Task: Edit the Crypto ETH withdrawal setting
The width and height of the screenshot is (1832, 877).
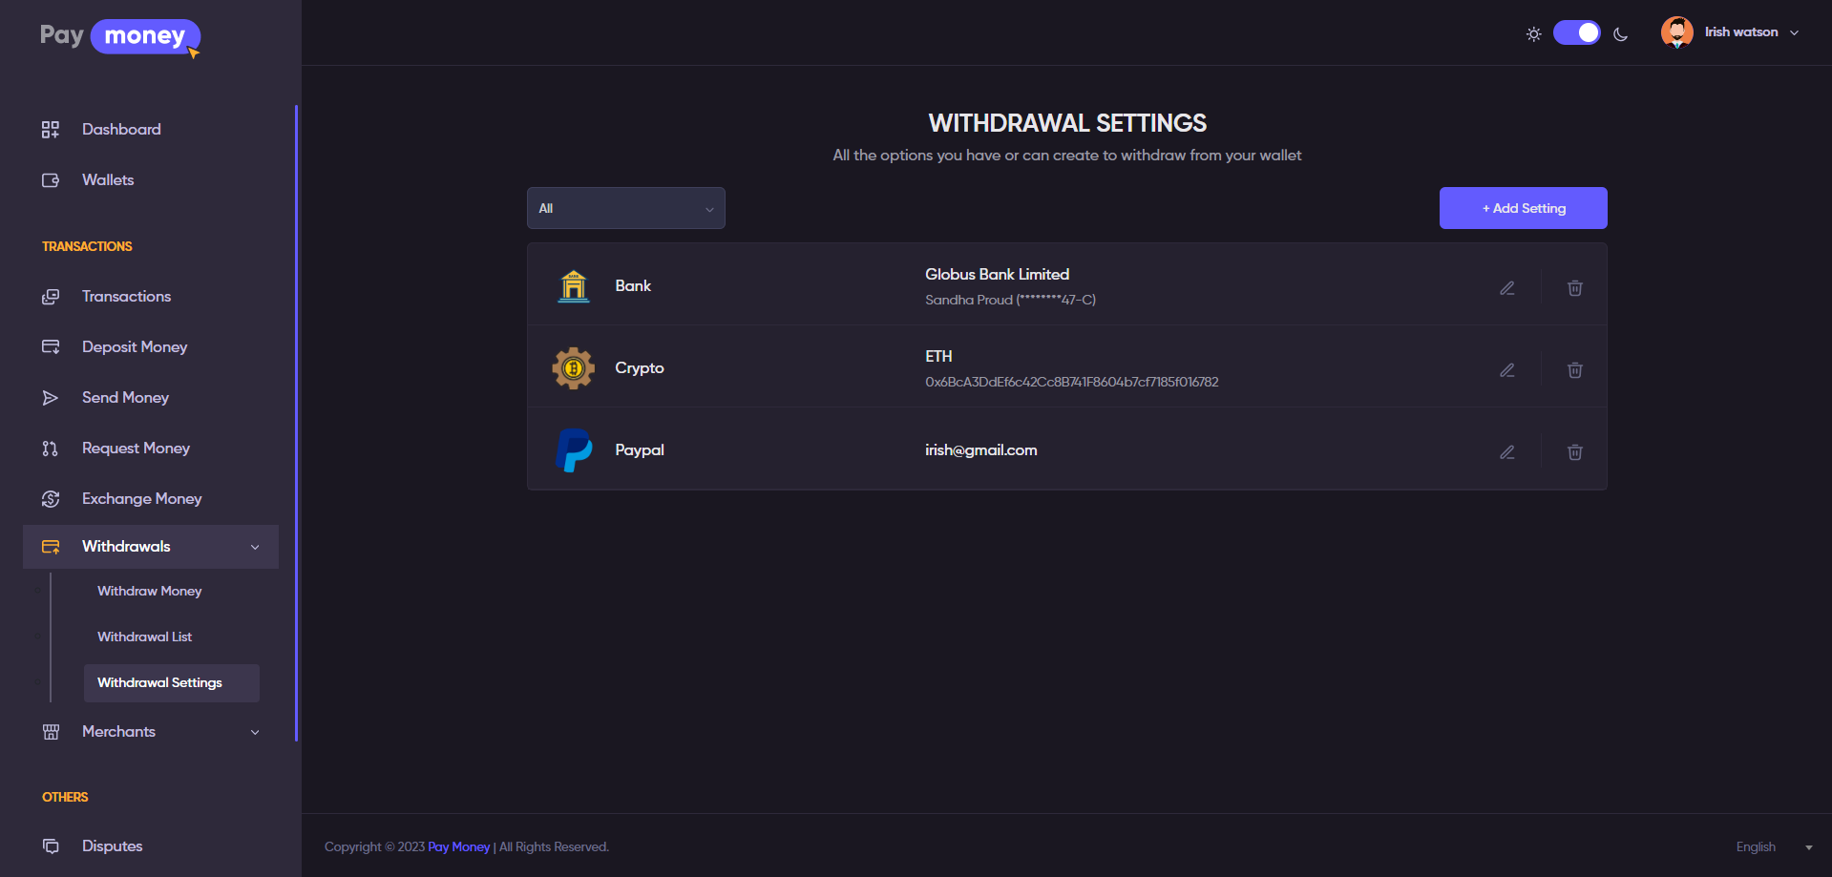Action: [x=1507, y=370]
